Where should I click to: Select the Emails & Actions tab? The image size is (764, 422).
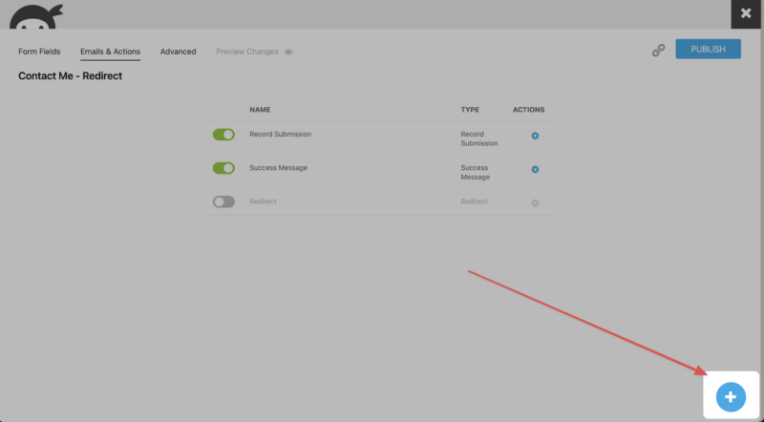[110, 52]
